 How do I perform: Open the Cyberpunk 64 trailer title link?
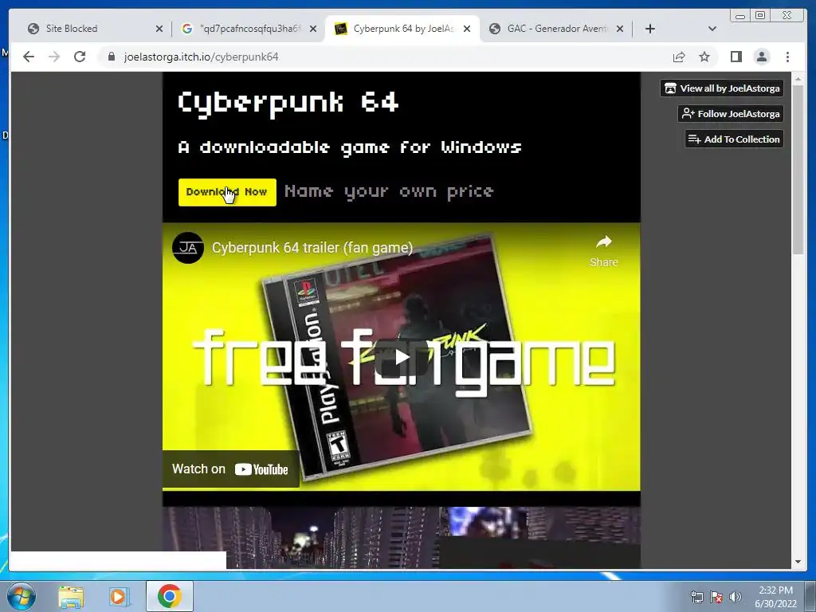coord(312,248)
